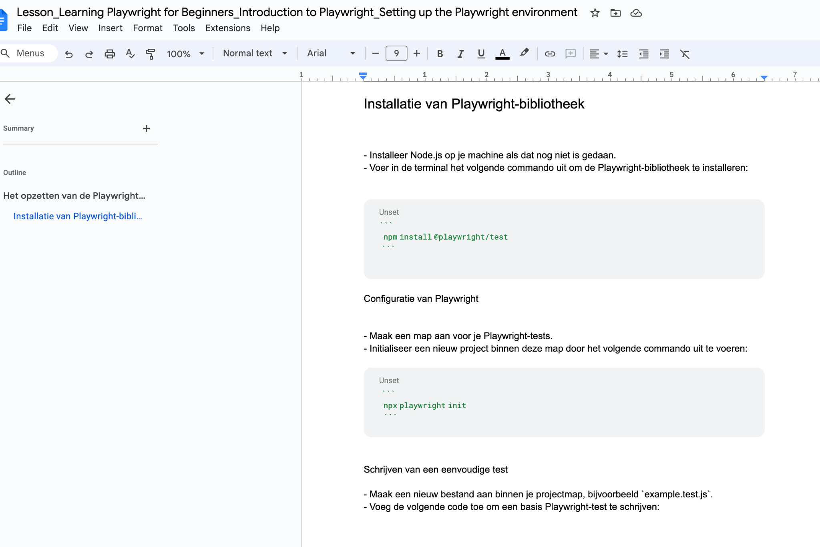Open the Normal text style dropdown
This screenshot has height=547, width=820.
[255, 54]
